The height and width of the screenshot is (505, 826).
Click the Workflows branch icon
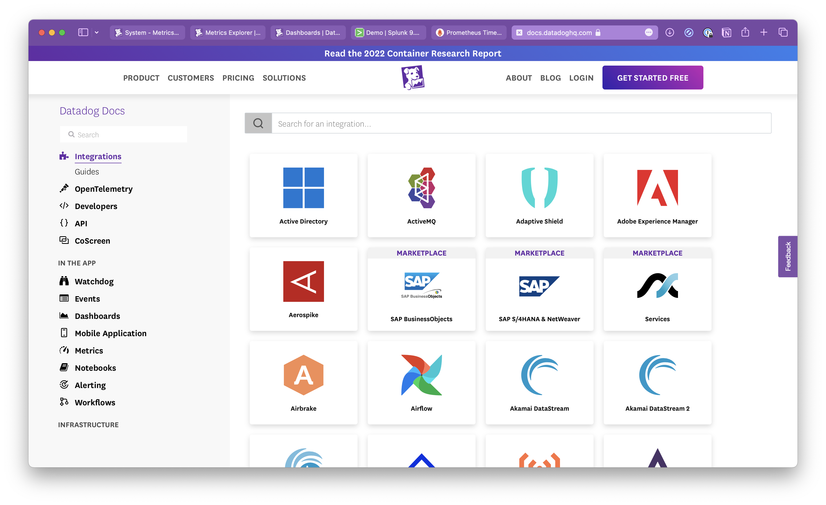pyautogui.click(x=64, y=402)
